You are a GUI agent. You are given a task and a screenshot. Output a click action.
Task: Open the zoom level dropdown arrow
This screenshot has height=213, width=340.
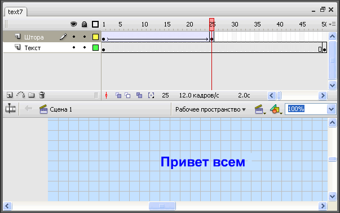331,109
